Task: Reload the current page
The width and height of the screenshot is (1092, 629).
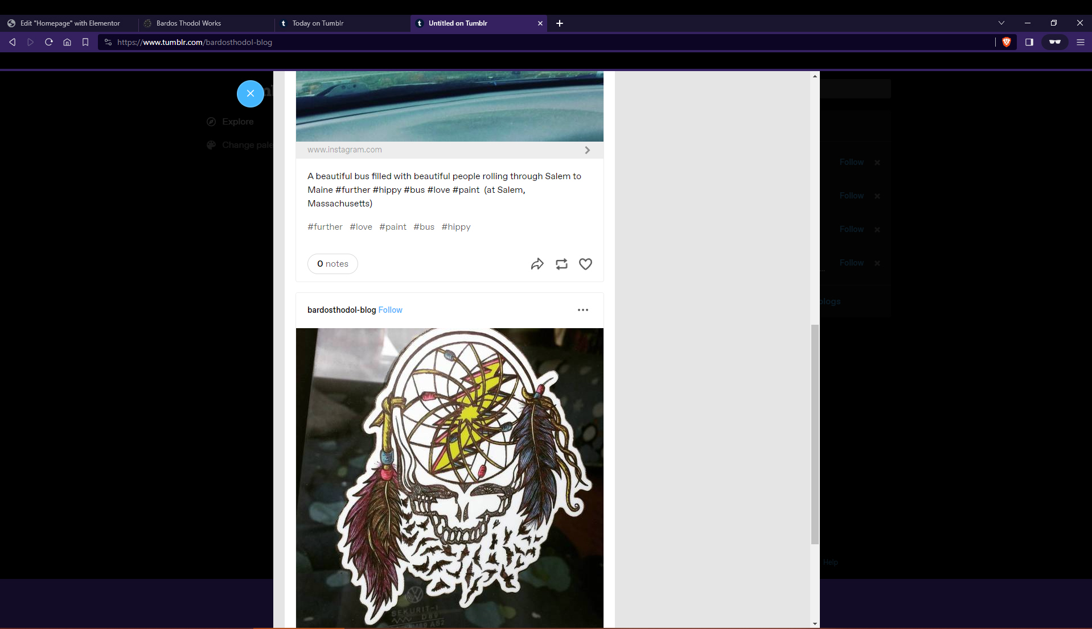Action: 49,42
